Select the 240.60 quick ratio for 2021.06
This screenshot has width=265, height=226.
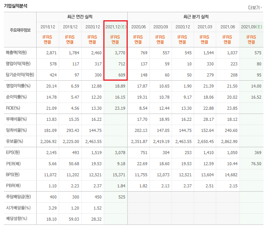231,130
